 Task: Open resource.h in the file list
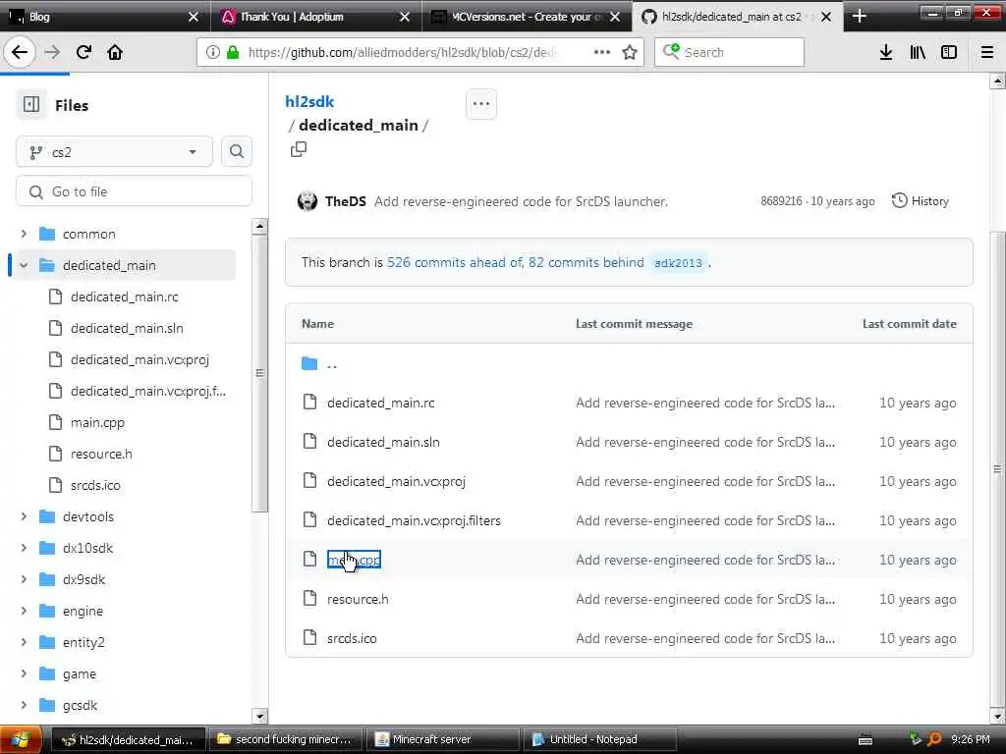pos(358,599)
